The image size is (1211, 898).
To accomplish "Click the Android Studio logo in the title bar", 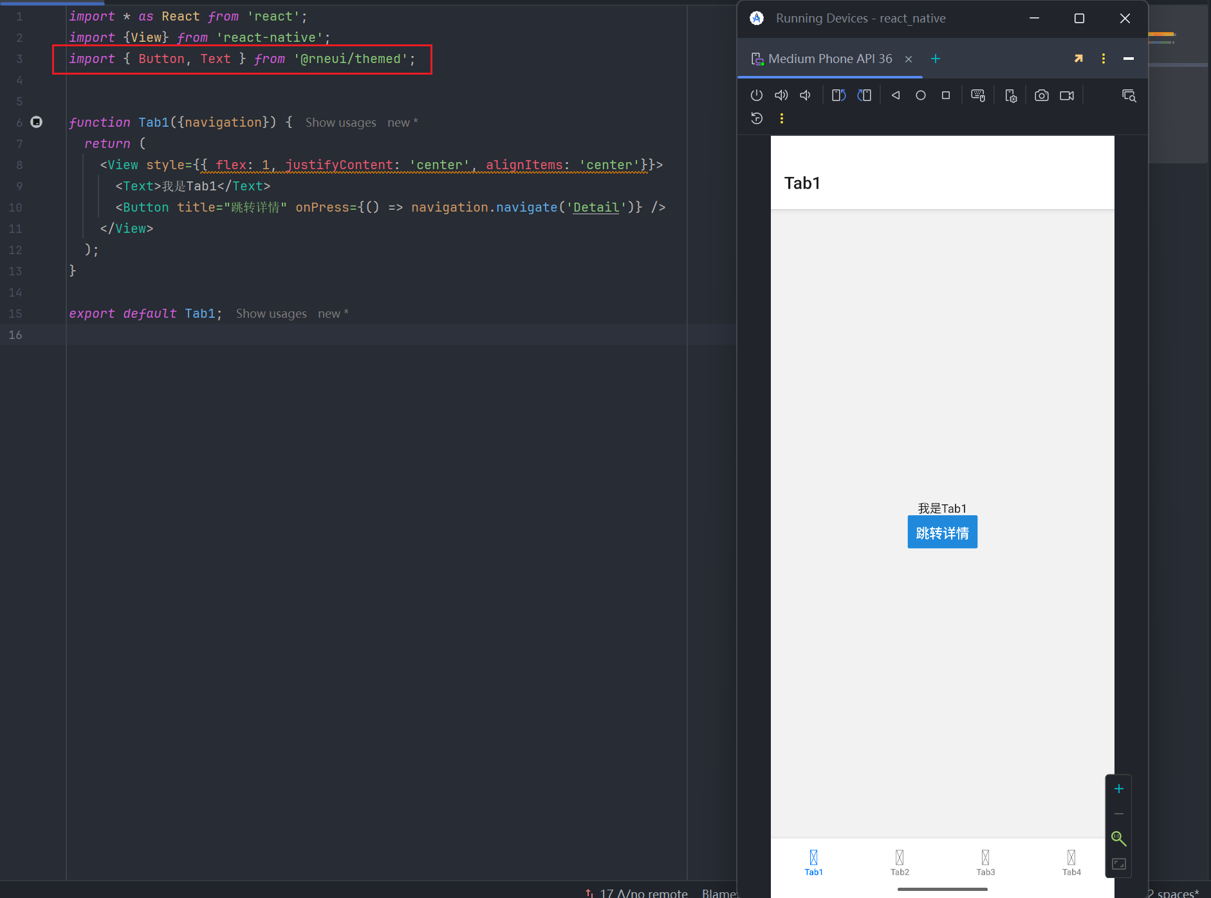I will [757, 18].
